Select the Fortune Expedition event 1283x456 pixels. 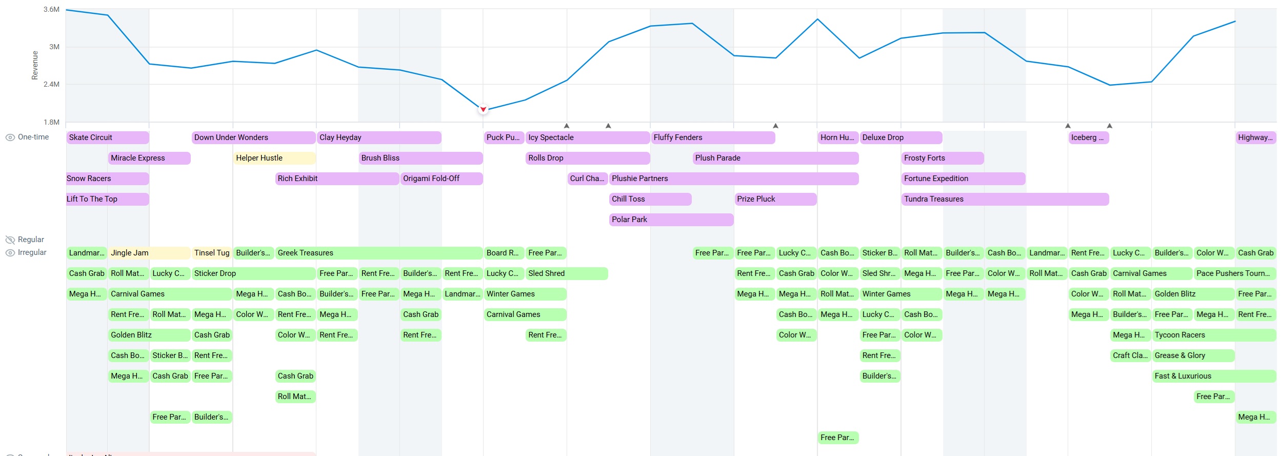[964, 179]
